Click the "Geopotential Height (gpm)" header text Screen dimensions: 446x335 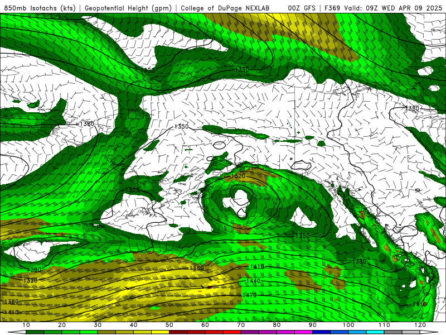tap(128, 8)
